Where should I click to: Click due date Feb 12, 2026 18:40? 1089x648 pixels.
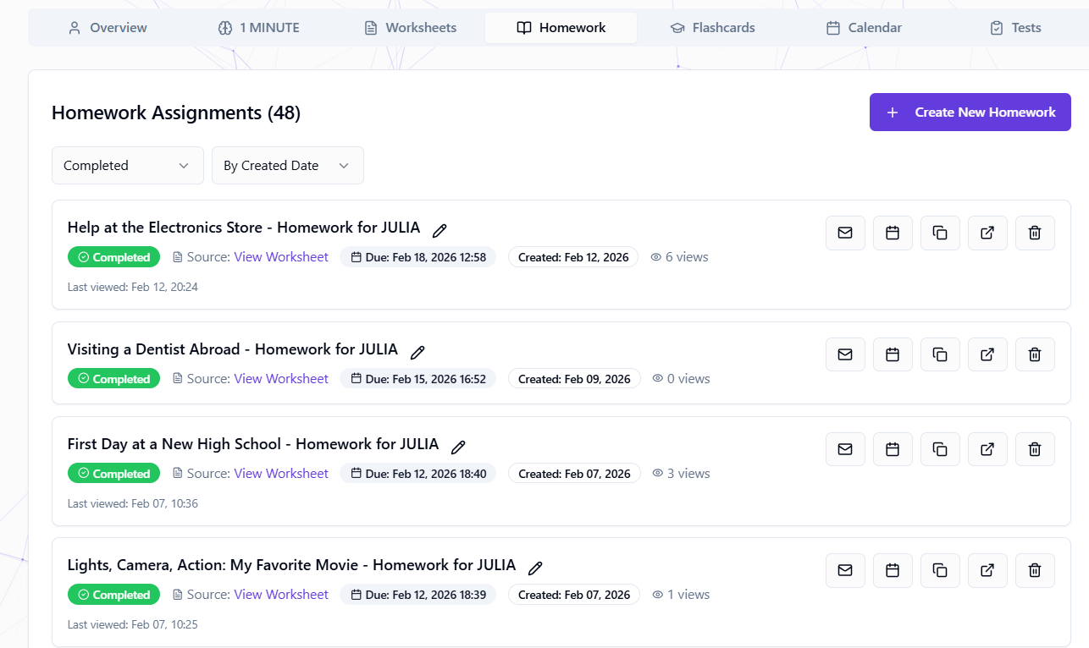[x=418, y=474]
